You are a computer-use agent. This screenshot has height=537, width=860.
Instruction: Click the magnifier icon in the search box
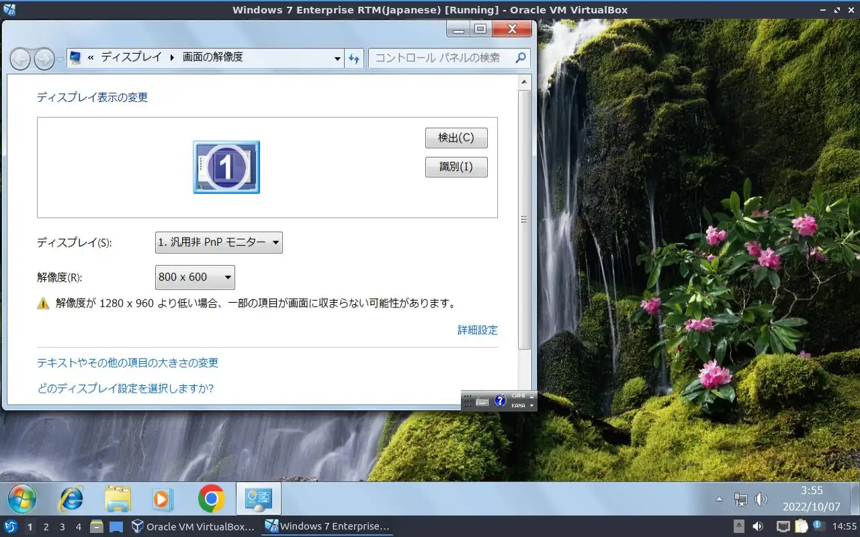(x=520, y=58)
